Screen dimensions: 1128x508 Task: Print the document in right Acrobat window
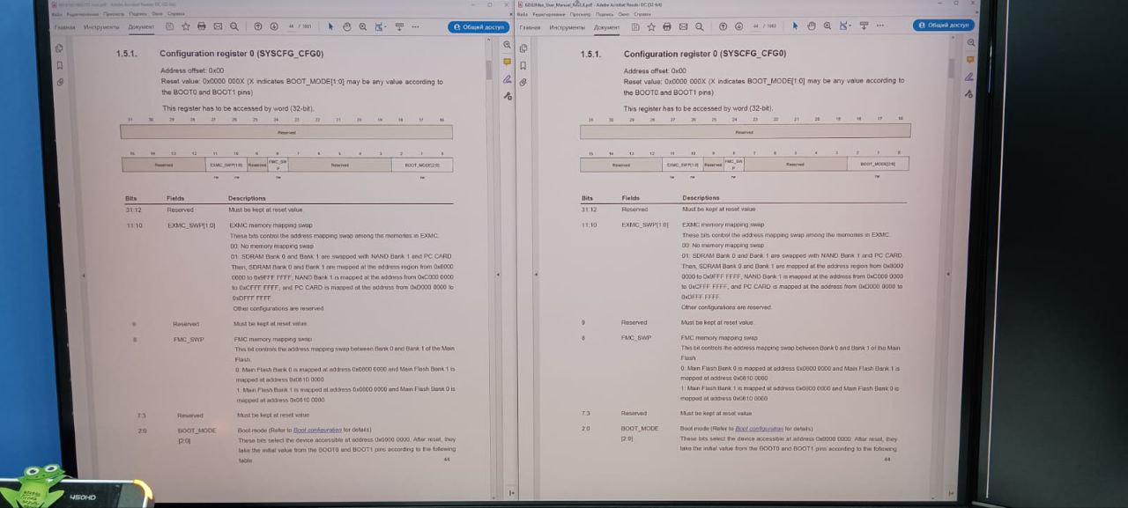[667, 26]
